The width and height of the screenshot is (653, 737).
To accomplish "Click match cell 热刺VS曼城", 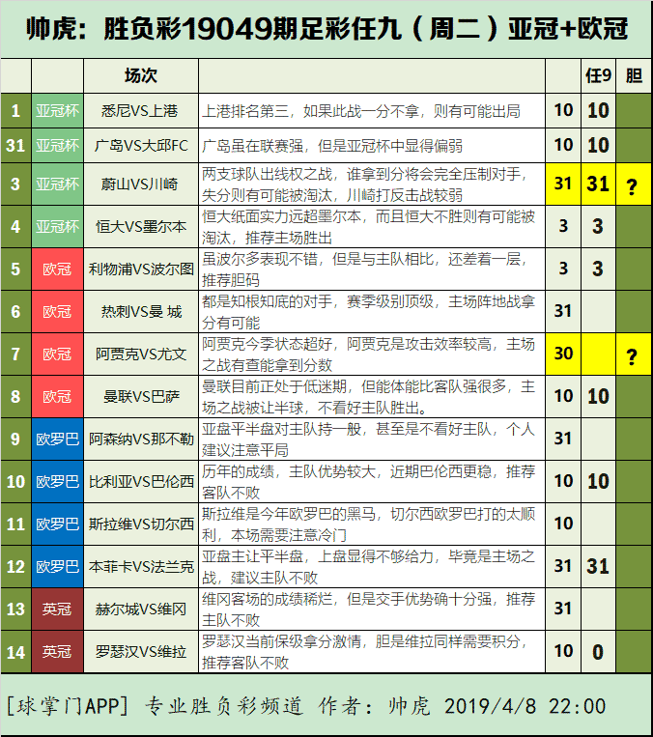I will click(141, 312).
